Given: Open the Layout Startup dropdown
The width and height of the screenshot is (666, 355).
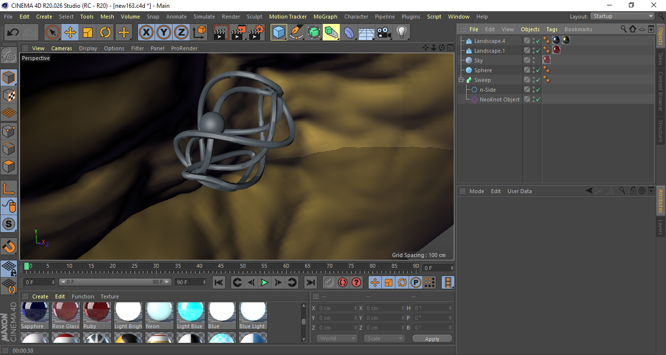Looking at the screenshot, I should click(x=623, y=16).
